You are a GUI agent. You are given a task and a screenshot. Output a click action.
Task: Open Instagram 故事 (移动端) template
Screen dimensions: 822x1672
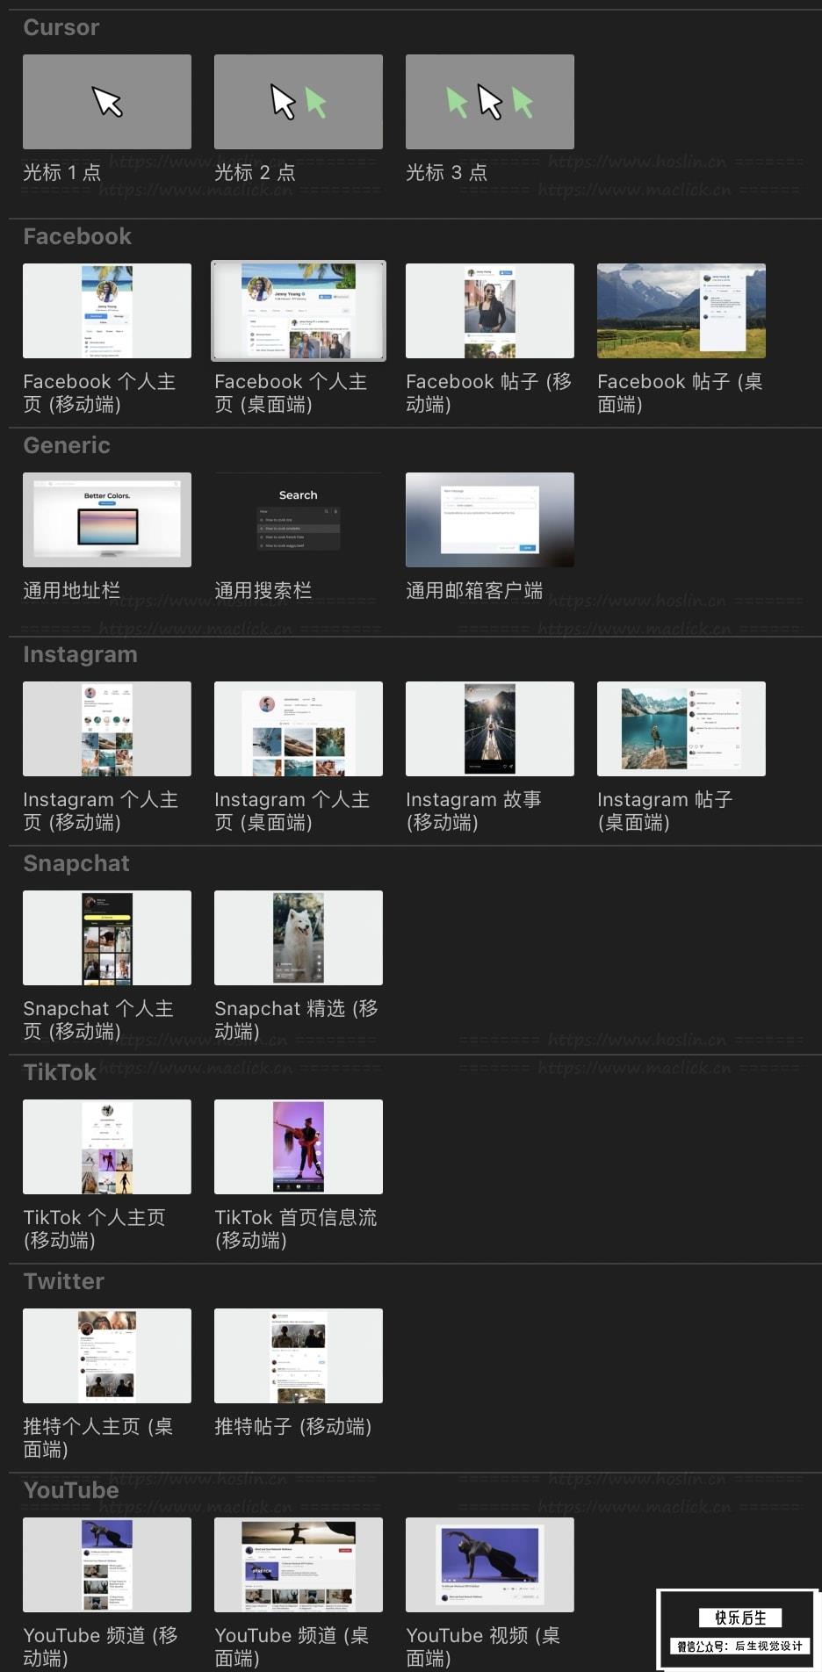coord(490,729)
